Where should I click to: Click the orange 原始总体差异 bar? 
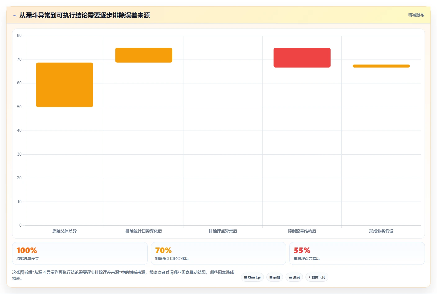[65, 85]
